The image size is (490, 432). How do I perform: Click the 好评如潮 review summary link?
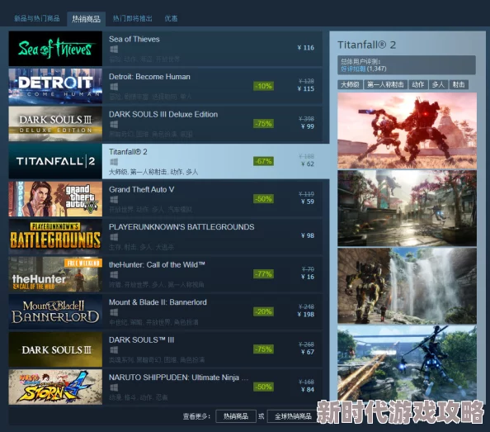353,69
